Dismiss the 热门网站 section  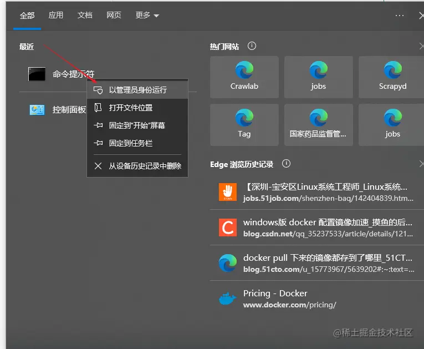(x=421, y=46)
